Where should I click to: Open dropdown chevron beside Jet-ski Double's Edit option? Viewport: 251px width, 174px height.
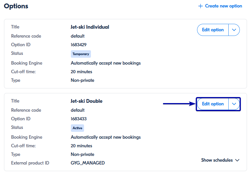coord(234,104)
